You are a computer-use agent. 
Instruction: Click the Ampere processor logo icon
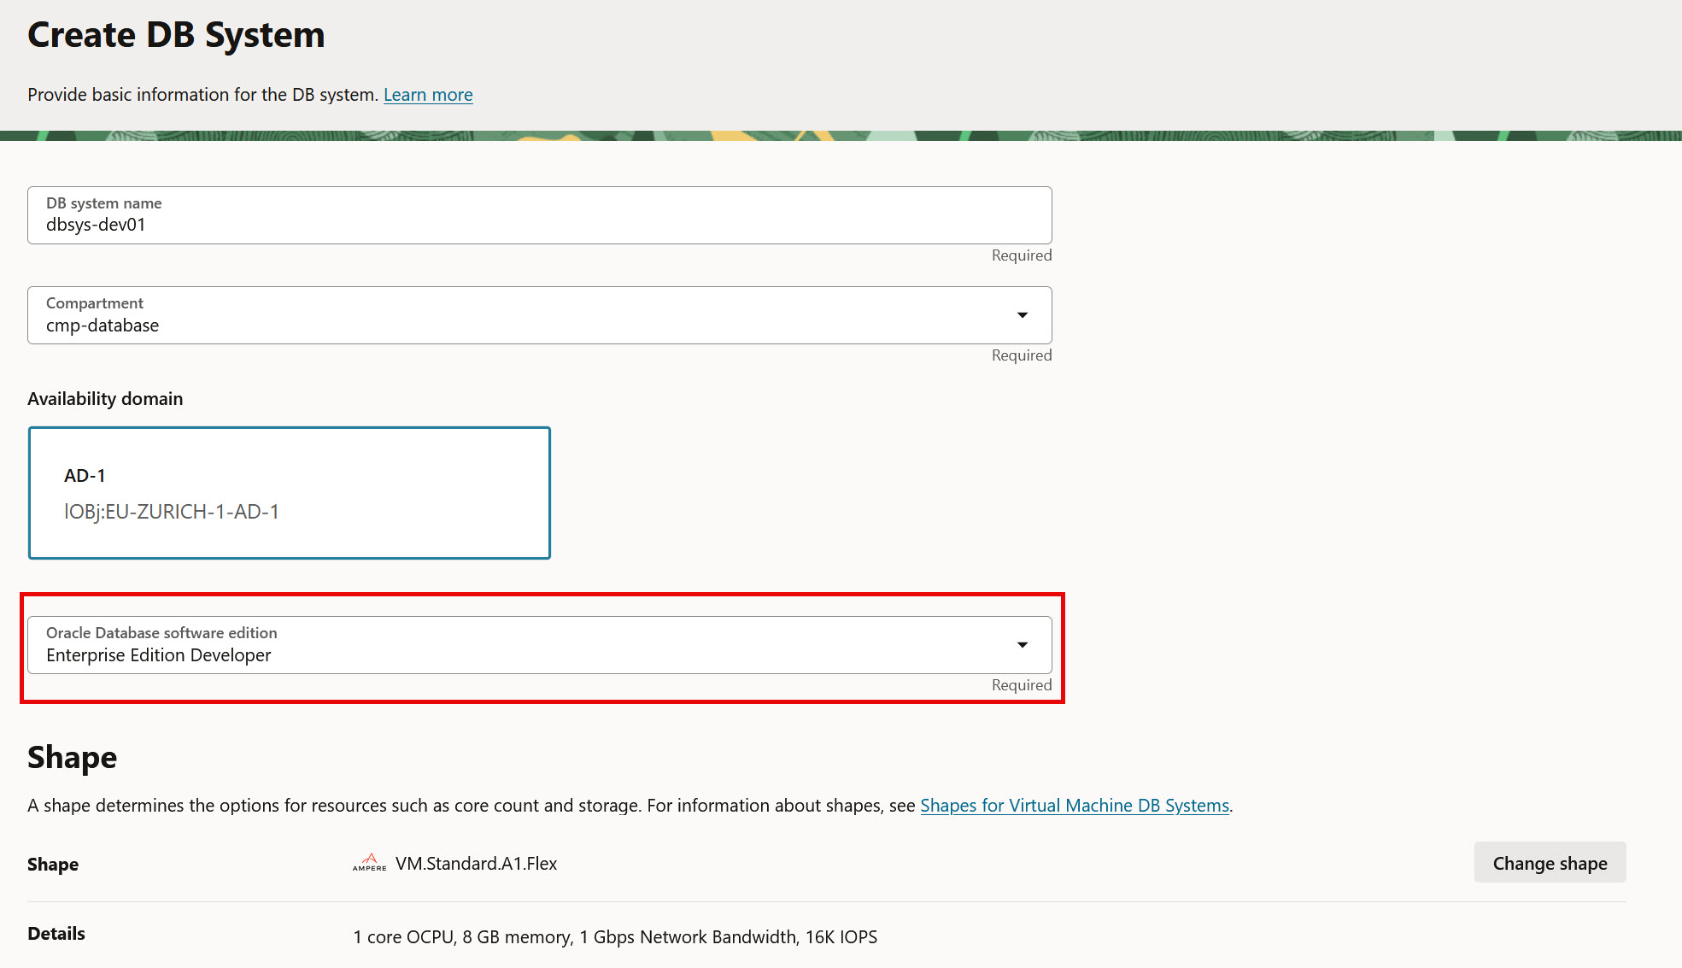click(369, 862)
